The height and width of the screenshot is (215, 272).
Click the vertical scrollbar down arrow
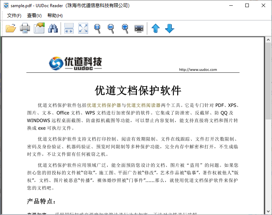(x=268, y=211)
